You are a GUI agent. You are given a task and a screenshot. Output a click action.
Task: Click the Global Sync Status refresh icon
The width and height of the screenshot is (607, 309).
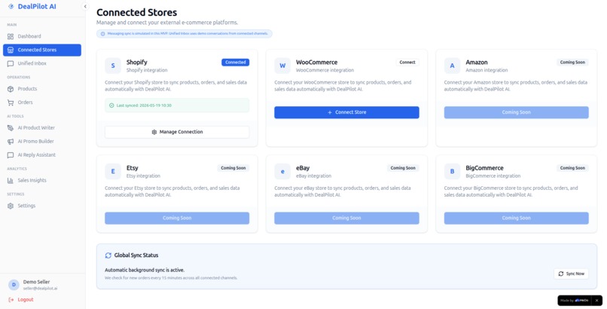tap(108, 255)
